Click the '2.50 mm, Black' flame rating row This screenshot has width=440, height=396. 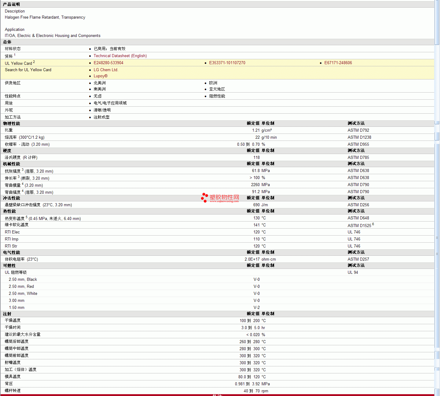[217, 280]
